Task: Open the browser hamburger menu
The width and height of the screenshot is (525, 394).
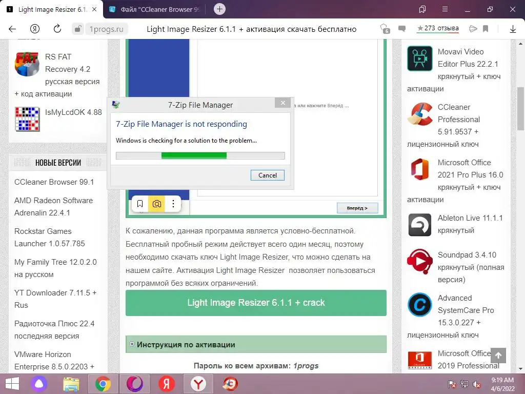Action: point(445,9)
